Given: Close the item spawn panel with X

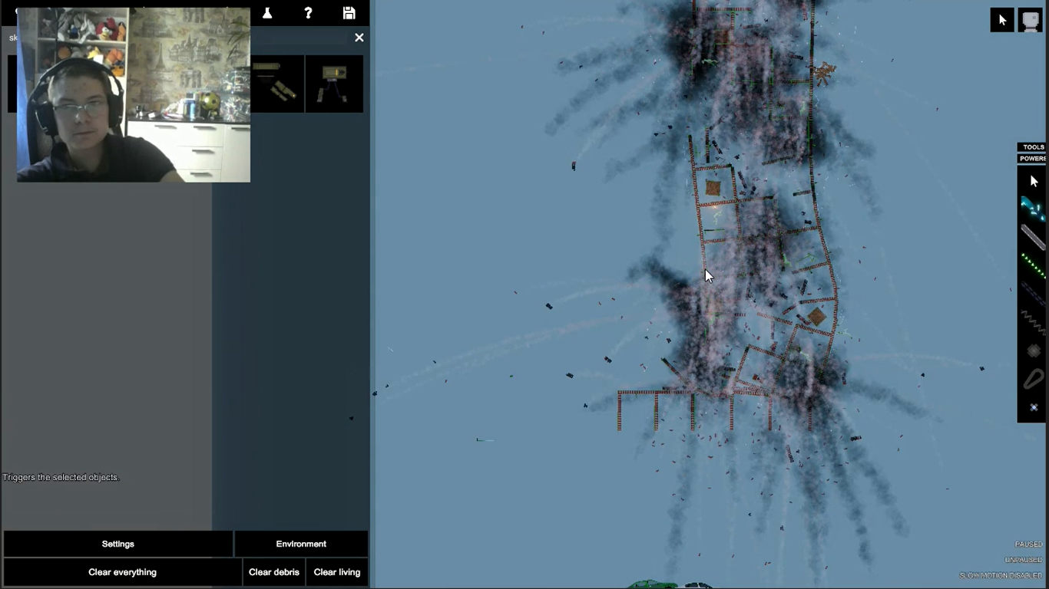Looking at the screenshot, I should click(359, 38).
